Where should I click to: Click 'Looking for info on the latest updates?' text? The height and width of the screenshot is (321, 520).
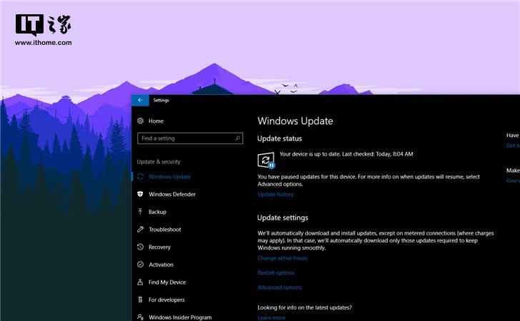tap(304, 307)
